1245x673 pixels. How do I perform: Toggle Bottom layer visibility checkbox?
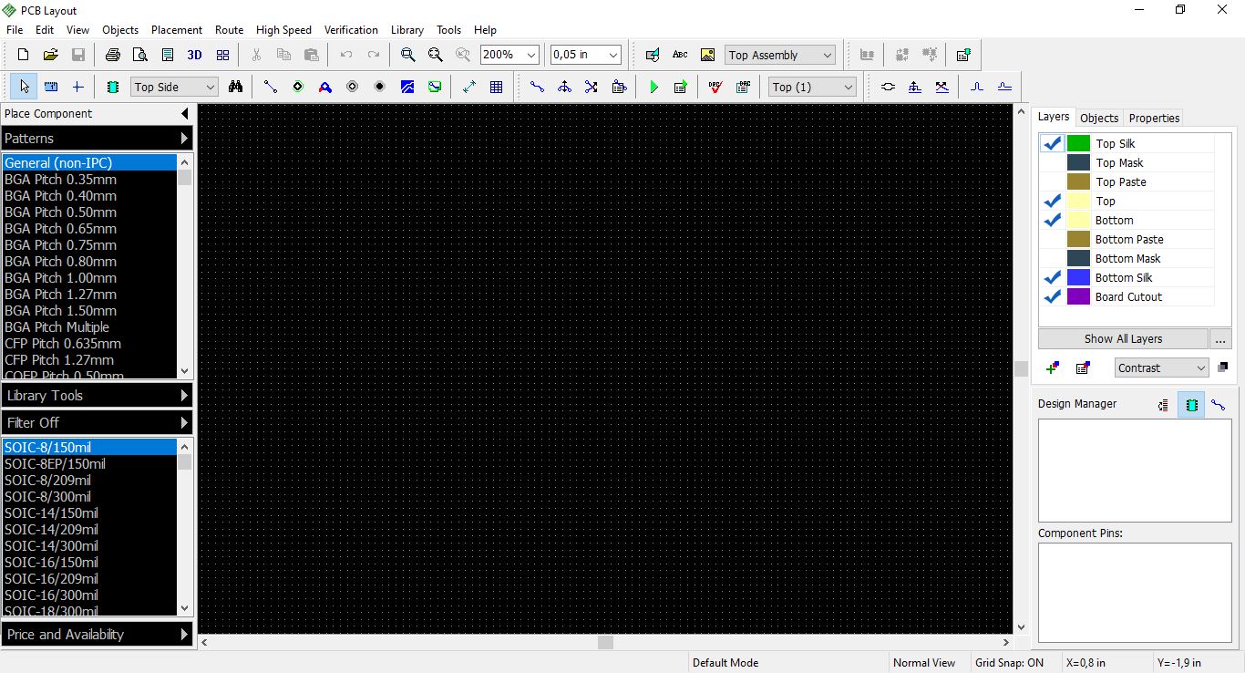click(x=1053, y=220)
